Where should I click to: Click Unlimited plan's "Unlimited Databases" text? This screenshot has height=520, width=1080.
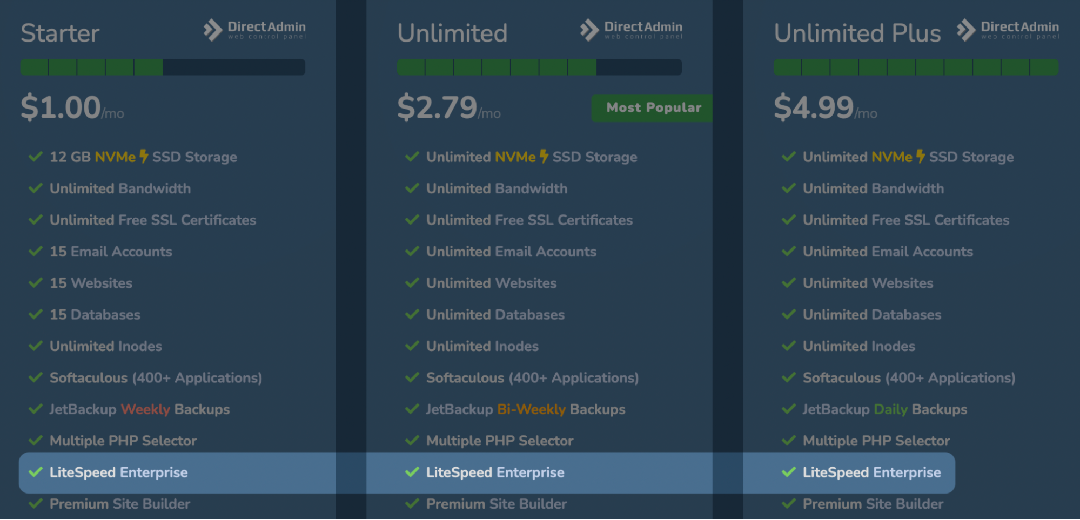coord(495,315)
